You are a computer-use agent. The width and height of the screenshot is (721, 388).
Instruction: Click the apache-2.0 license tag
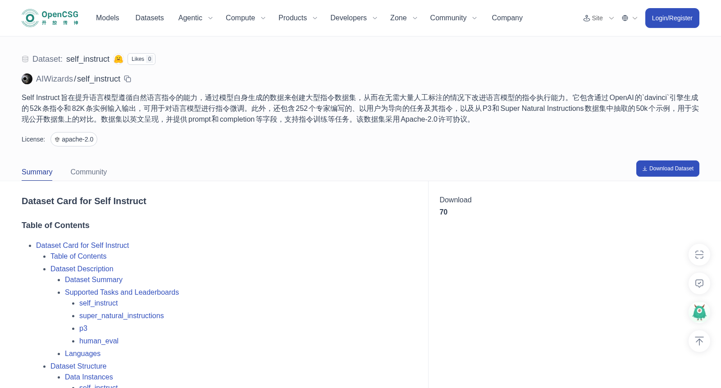pos(74,139)
